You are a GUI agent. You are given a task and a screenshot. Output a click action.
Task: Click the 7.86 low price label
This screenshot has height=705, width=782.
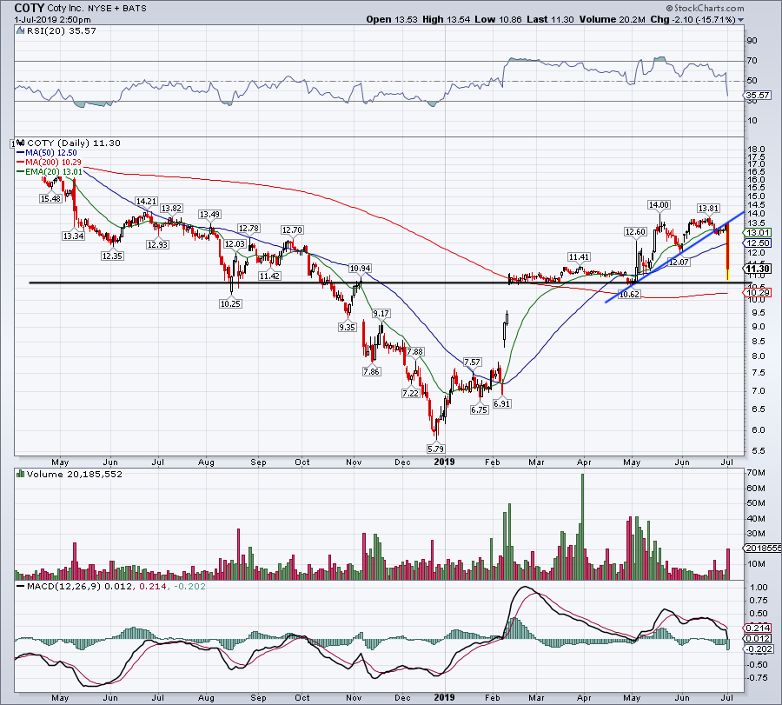tap(372, 372)
